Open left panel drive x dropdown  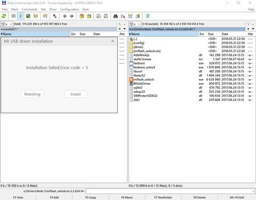point(6,24)
